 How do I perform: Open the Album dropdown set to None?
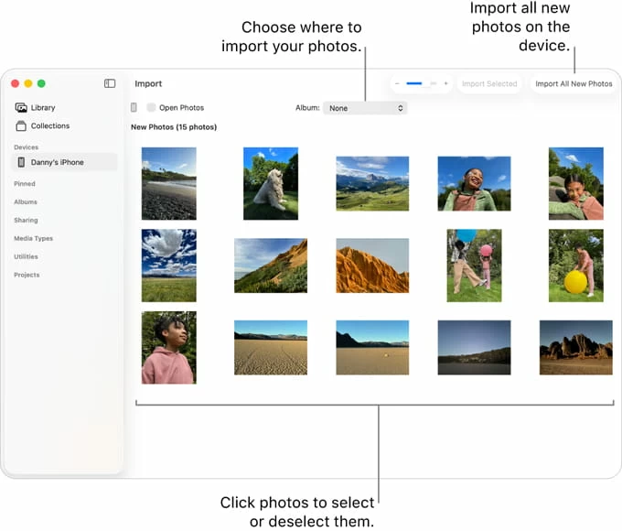click(x=364, y=108)
